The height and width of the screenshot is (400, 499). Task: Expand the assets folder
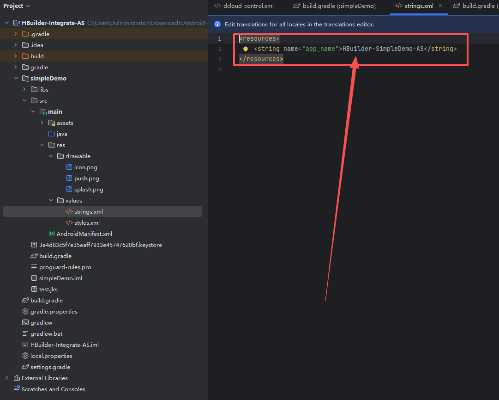[x=42, y=123]
